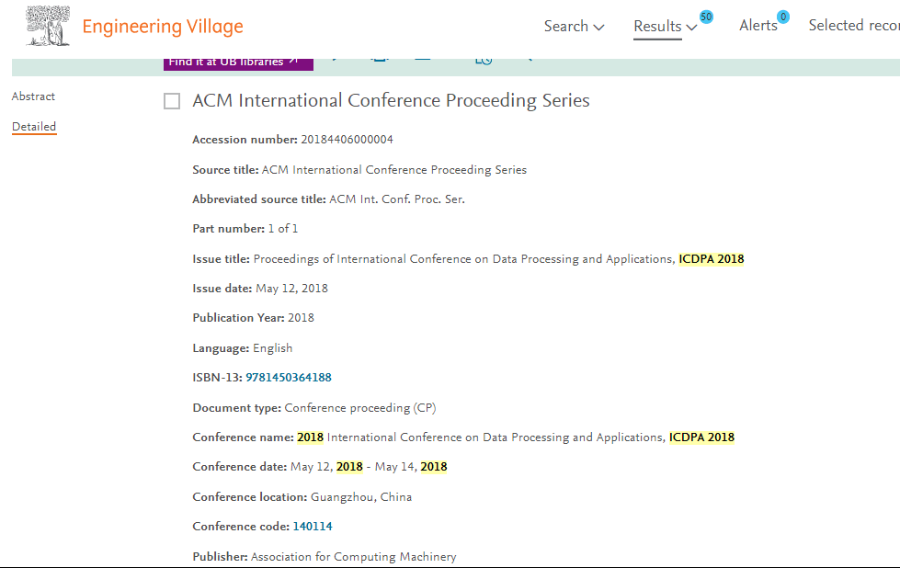The width and height of the screenshot is (900, 568).
Task: Open the Results menu
Action: (665, 27)
